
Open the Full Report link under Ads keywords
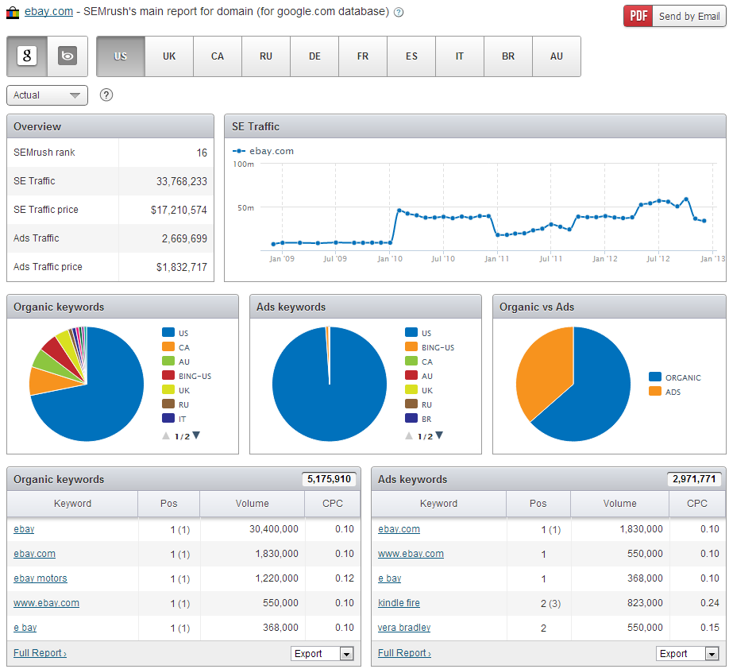tap(402, 652)
